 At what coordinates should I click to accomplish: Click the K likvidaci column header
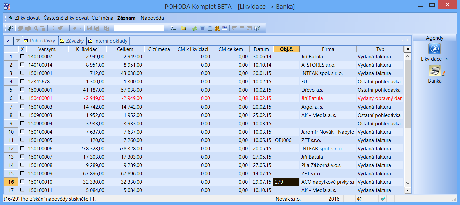(x=87, y=49)
